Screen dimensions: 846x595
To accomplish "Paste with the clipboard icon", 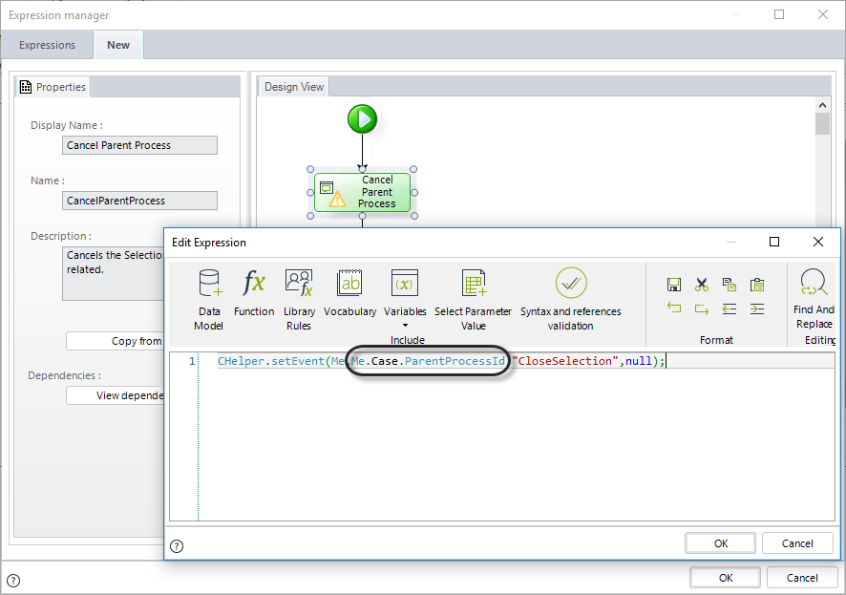I will (757, 285).
